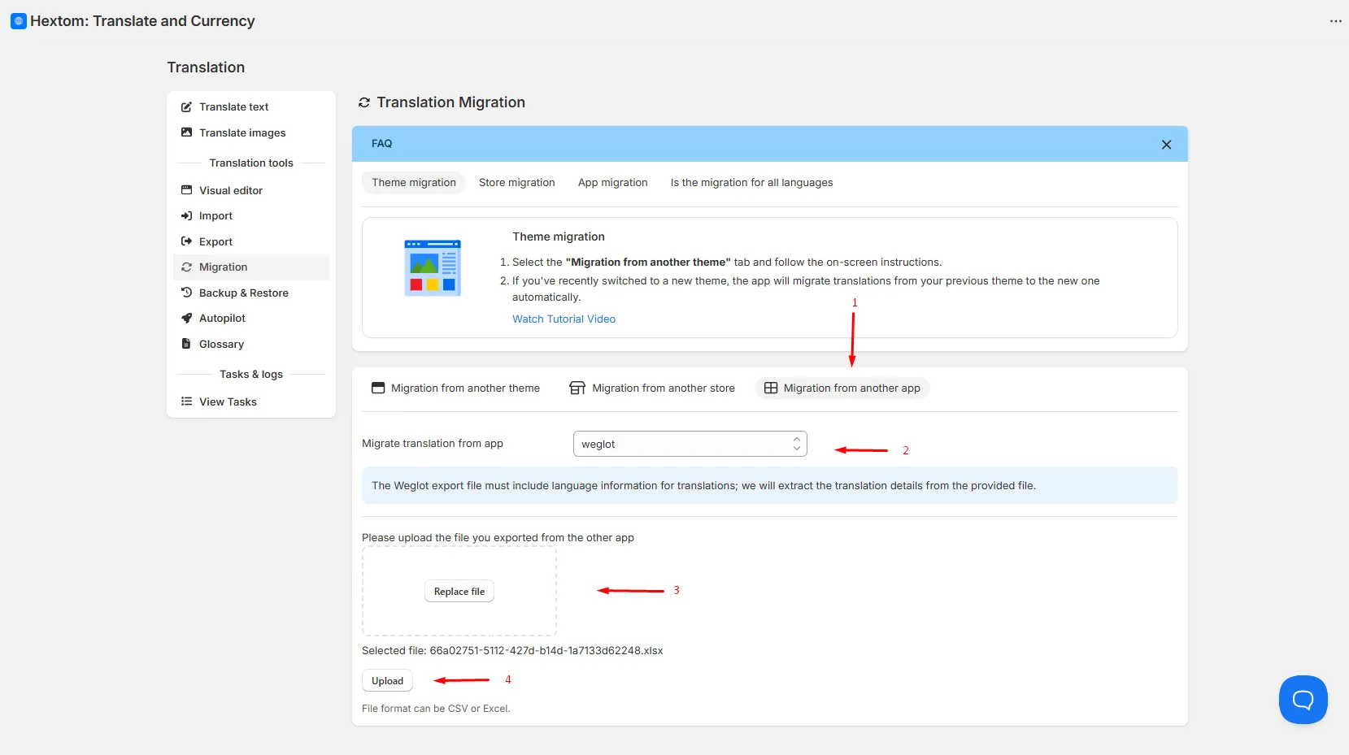Open Translate images in sidebar
This screenshot has height=755, width=1349.
coord(251,132)
